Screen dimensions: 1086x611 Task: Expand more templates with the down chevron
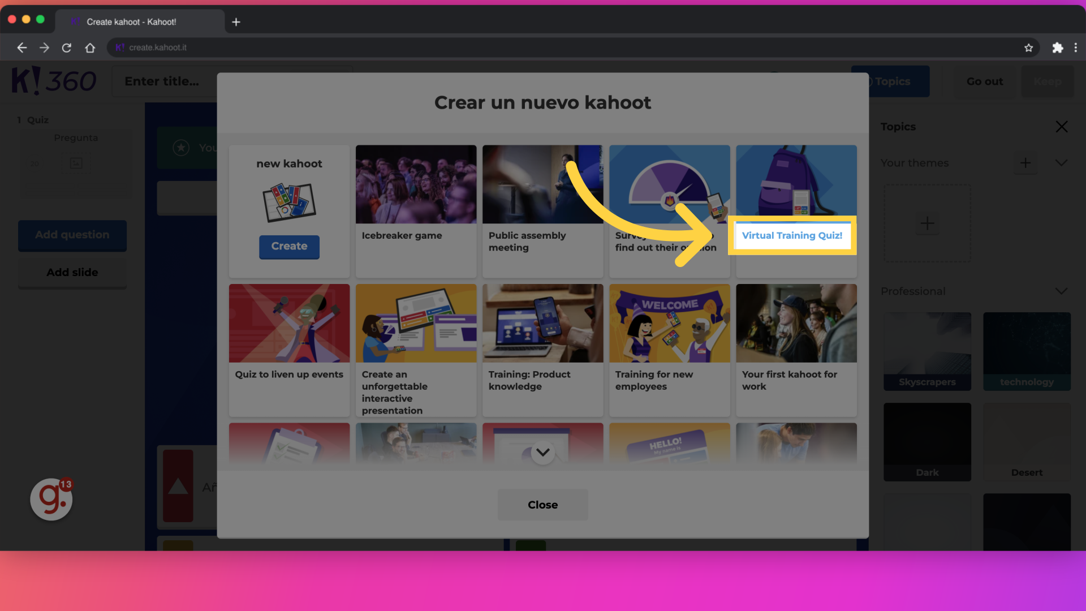[542, 452]
